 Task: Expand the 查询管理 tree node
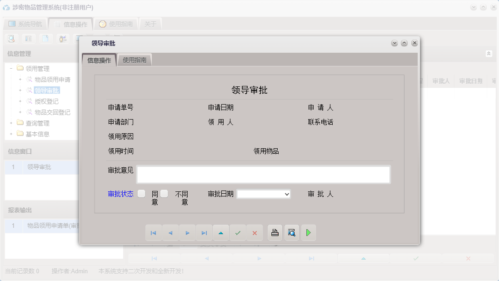(10, 123)
